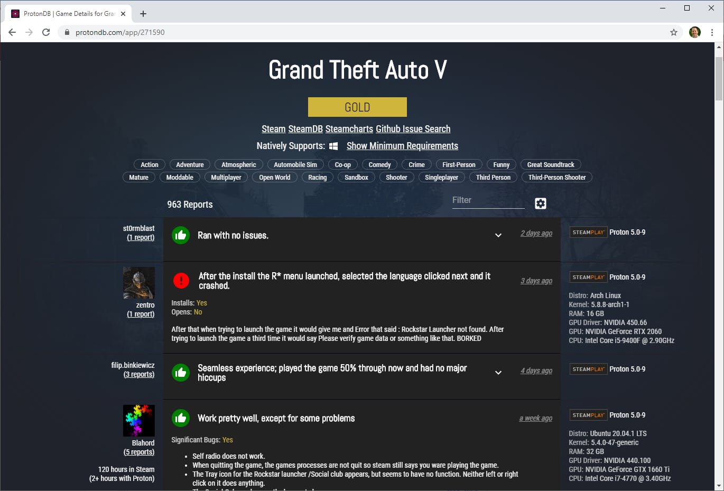Select the ProtonDB Game Details tab
Viewport: 724px width, 491px height.
tap(69, 14)
